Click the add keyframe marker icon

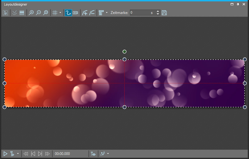coord(85,13)
